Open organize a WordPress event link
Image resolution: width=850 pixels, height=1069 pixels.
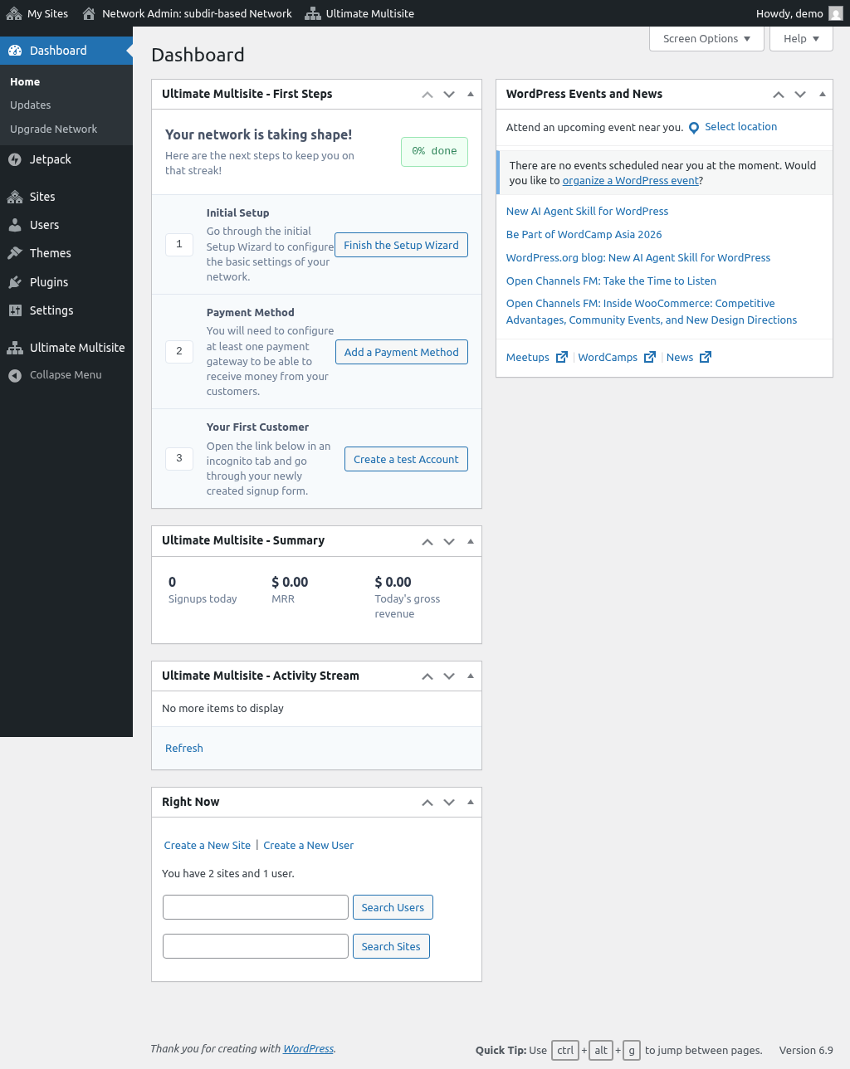pyautogui.click(x=631, y=180)
